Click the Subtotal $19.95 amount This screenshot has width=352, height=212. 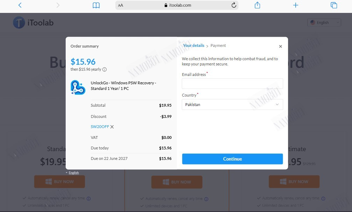165,105
